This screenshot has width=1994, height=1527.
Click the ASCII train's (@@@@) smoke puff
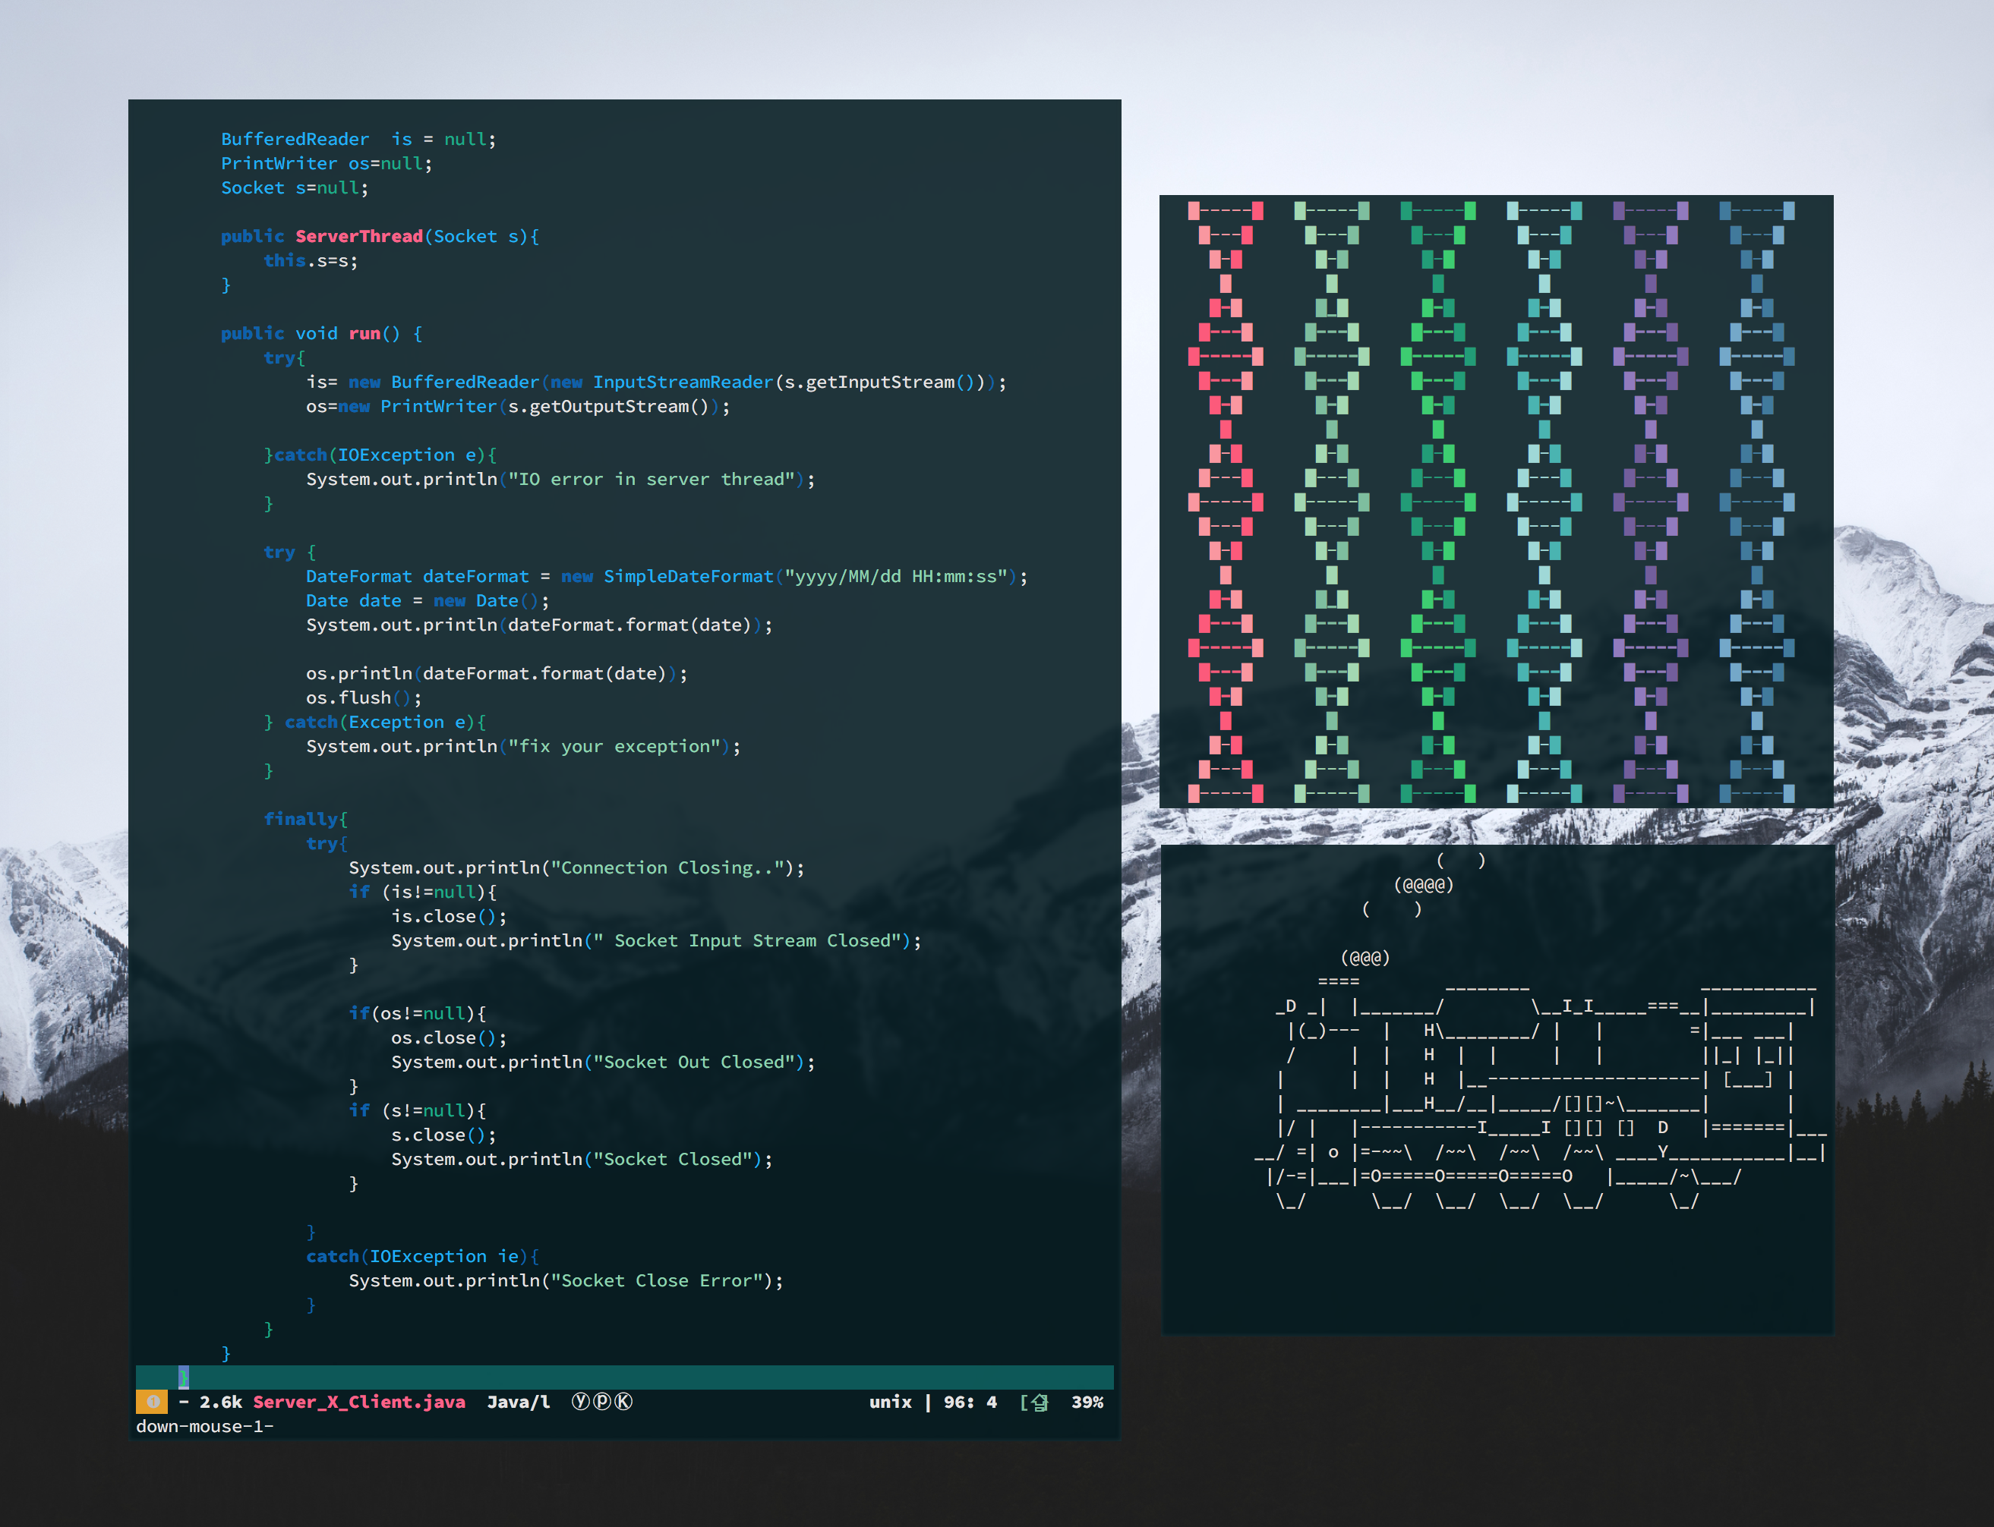pos(1423,884)
